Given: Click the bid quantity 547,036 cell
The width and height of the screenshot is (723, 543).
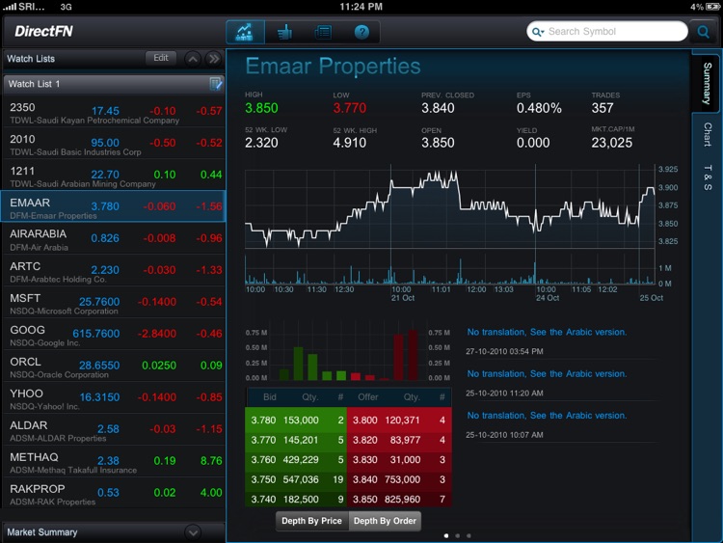Looking at the screenshot, I should point(301,479).
